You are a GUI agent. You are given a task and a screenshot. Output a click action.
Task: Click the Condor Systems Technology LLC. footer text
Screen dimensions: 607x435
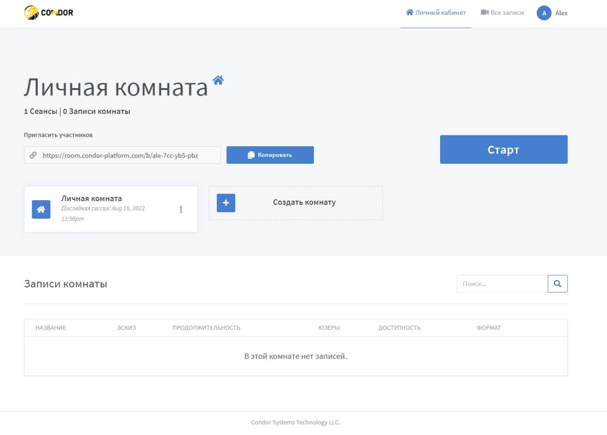click(x=295, y=422)
